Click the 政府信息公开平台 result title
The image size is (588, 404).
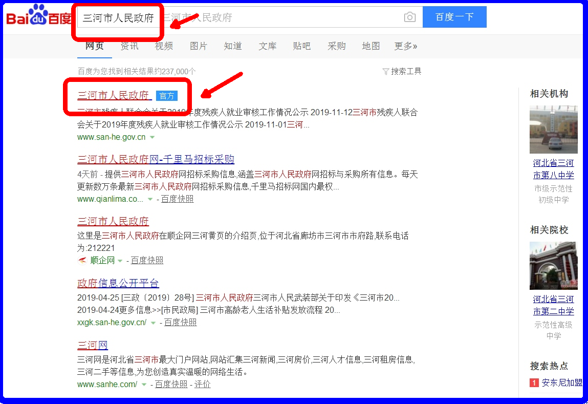[x=118, y=283]
